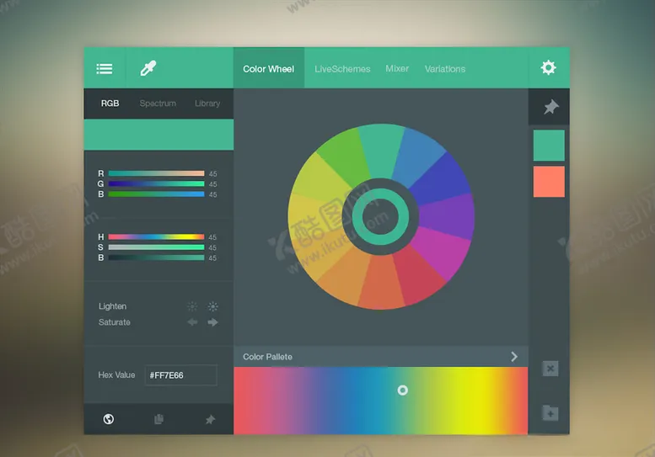Click the Saturate label
This screenshot has width=655, height=457.
click(115, 321)
